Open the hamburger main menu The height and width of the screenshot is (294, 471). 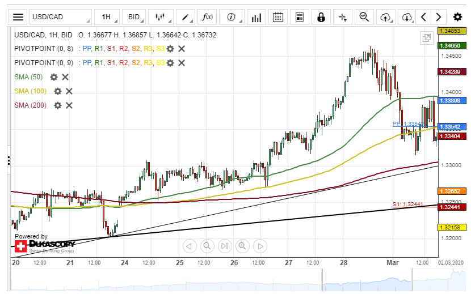[19, 17]
